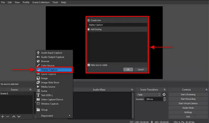Click the Display Capture monitor icon
209x123 pixels.
[38, 70]
